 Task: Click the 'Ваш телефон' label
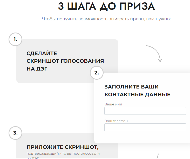click(116, 121)
